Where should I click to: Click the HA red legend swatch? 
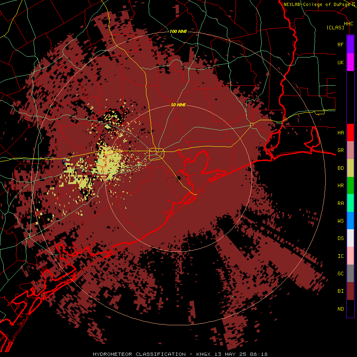[350, 132]
